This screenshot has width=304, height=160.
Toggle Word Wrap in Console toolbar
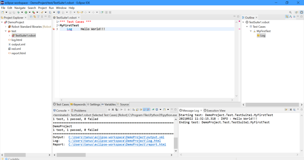click(141, 110)
